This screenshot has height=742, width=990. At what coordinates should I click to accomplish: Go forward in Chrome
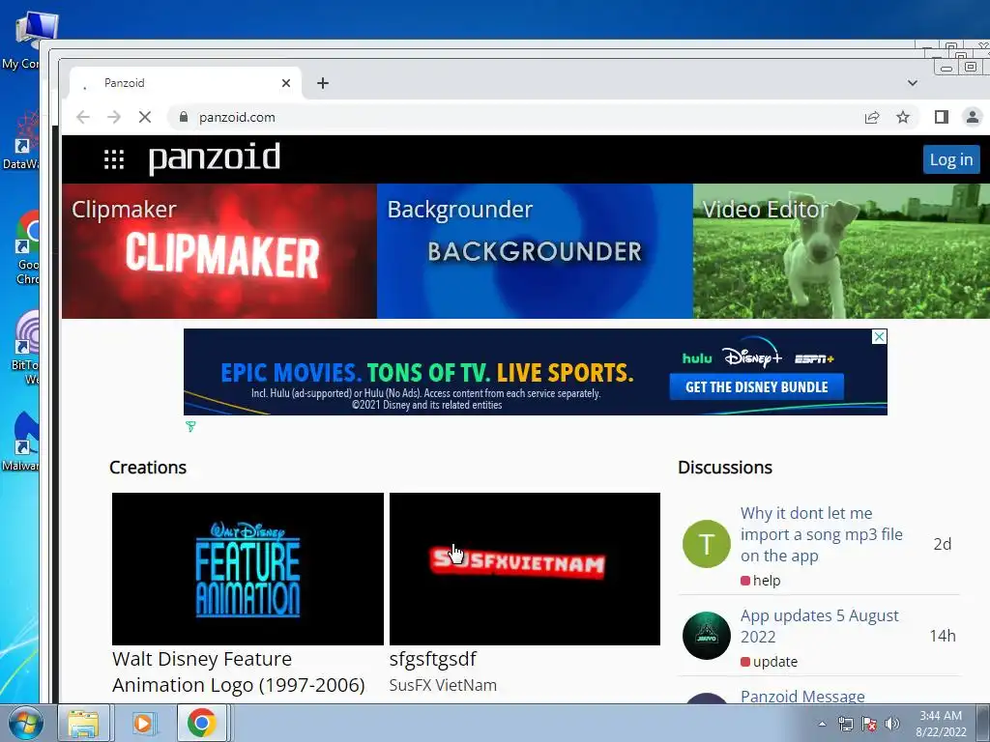[114, 117]
